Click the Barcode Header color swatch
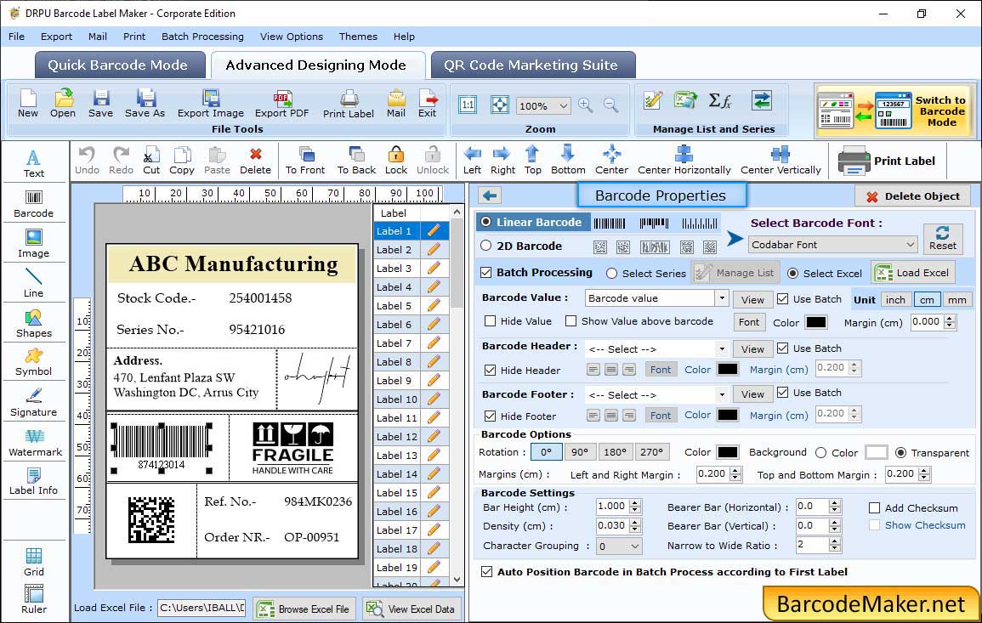The image size is (982, 623). 727,369
